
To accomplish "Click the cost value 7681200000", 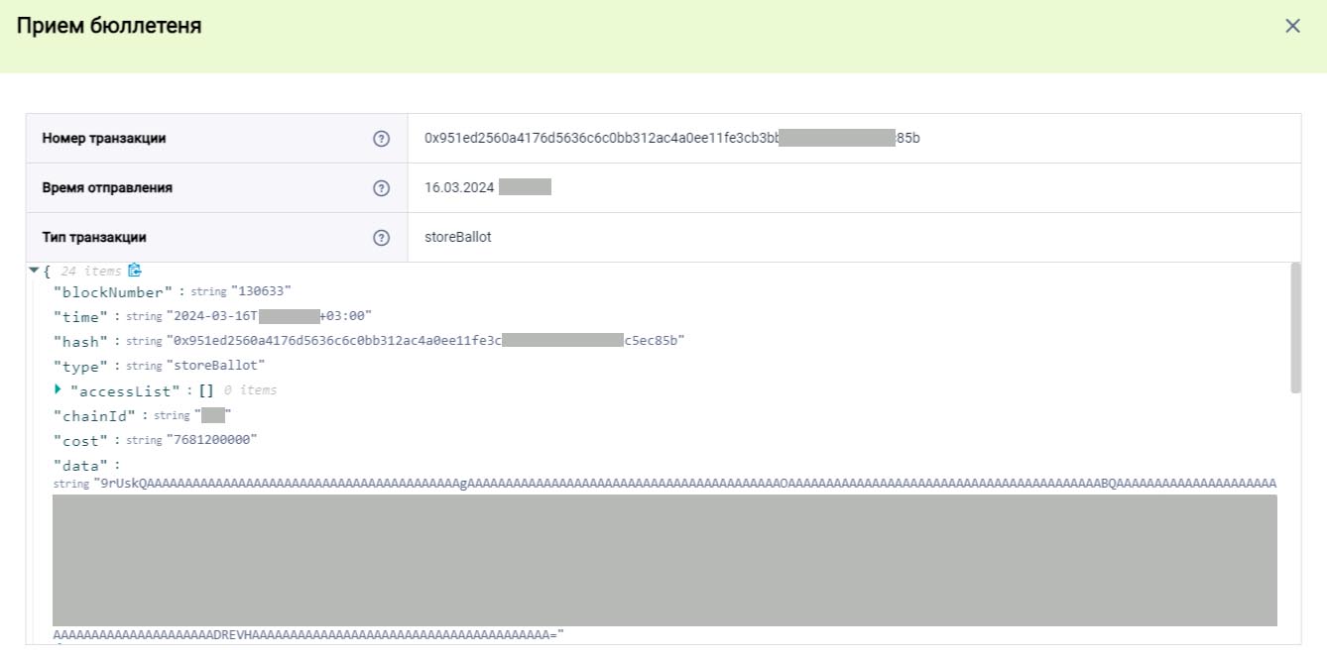I will point(211,440).
